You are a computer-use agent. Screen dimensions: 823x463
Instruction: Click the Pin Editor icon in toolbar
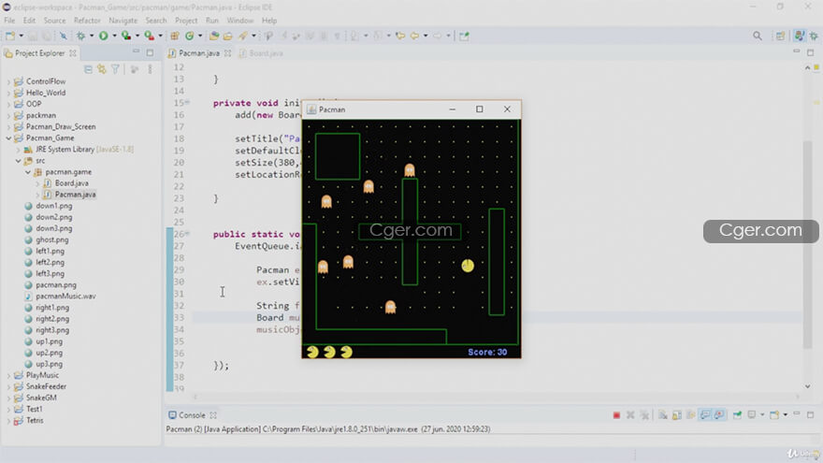[x=464, y=36]
